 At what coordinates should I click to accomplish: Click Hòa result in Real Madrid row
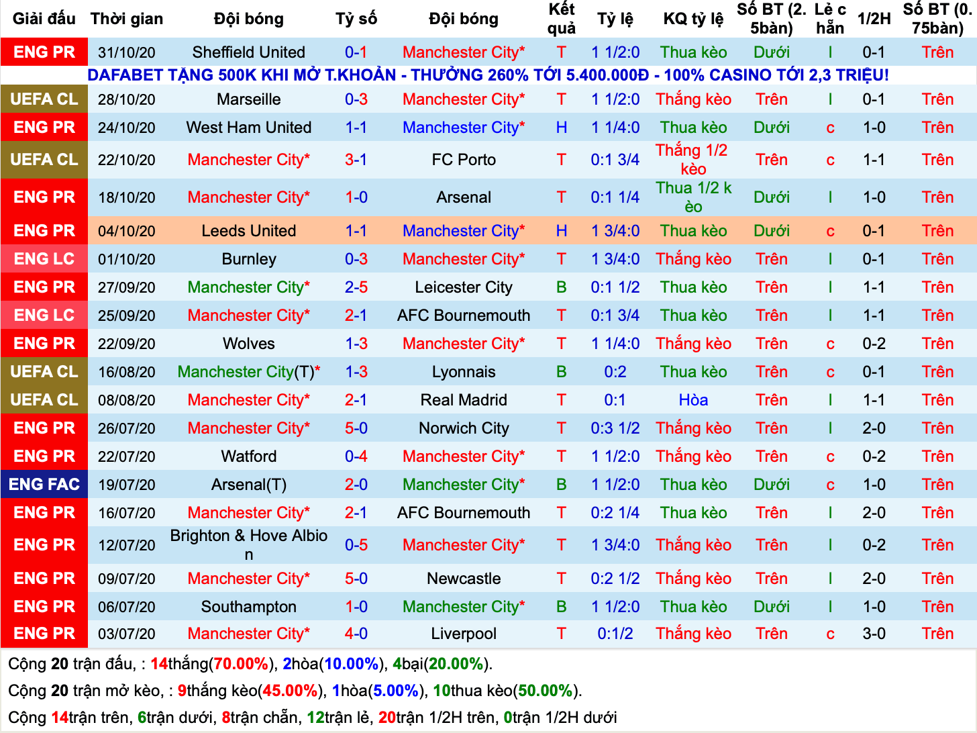pos(693,400)
